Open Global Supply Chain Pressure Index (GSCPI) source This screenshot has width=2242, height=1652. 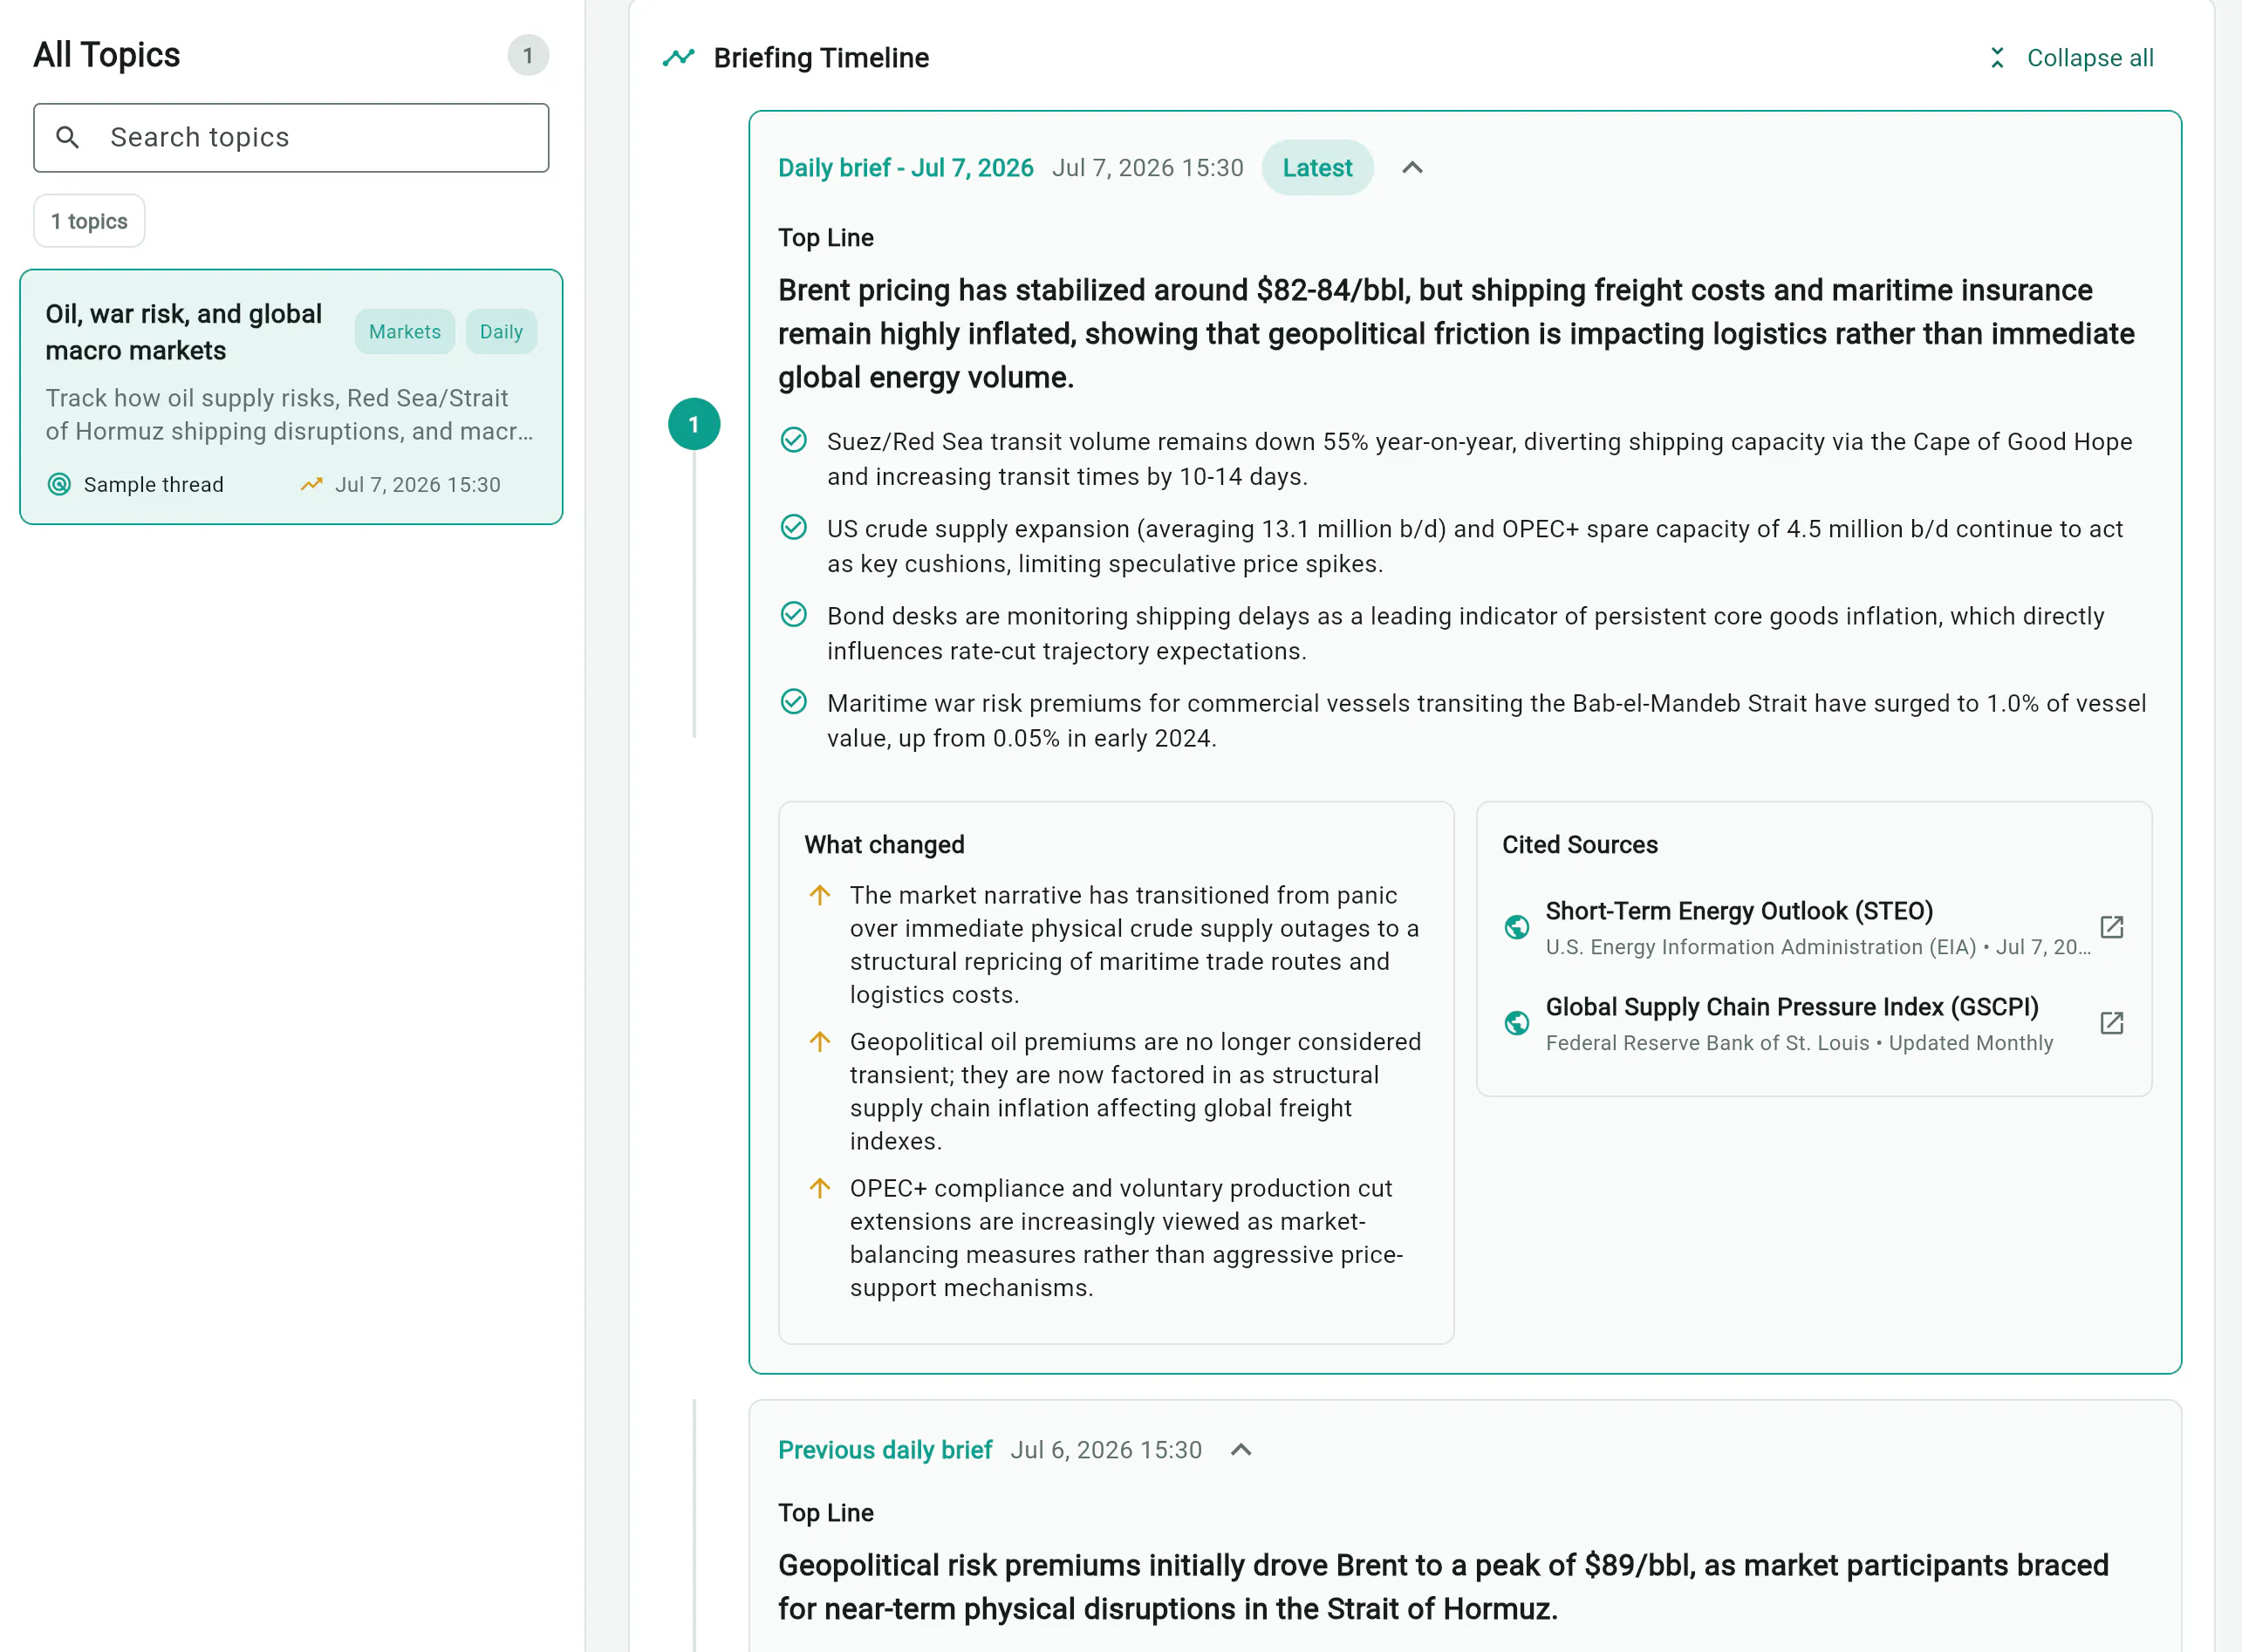pos(1792,1007)
